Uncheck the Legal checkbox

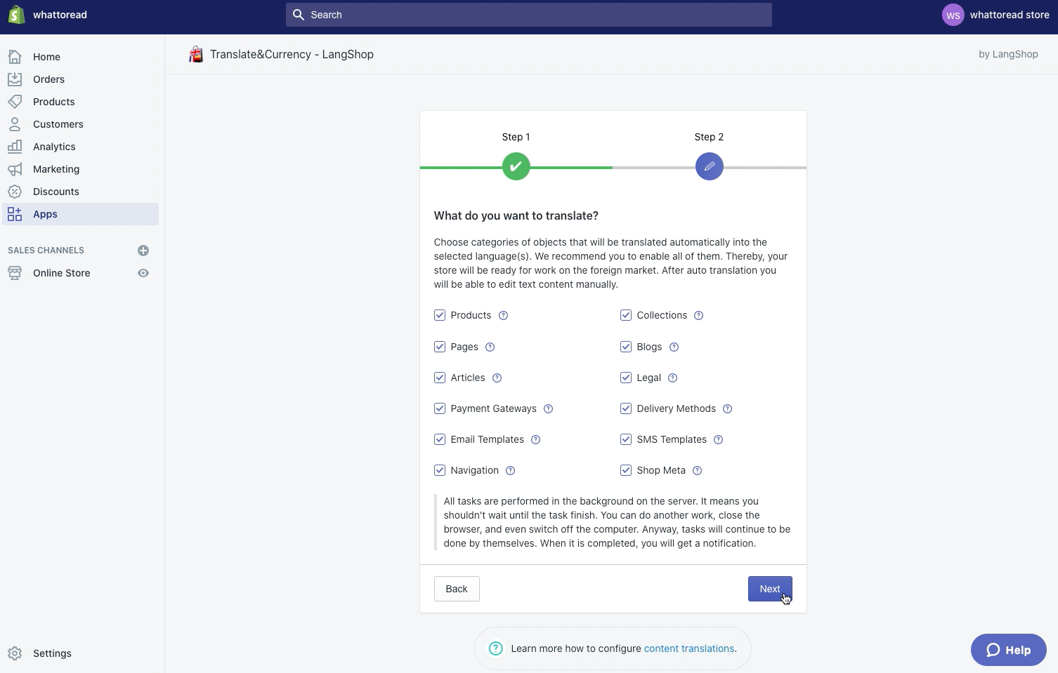point(626,378)
